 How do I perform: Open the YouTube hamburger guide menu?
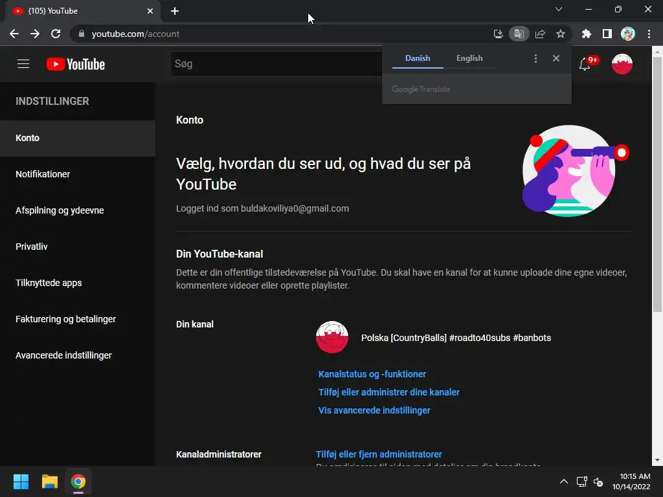23,64
